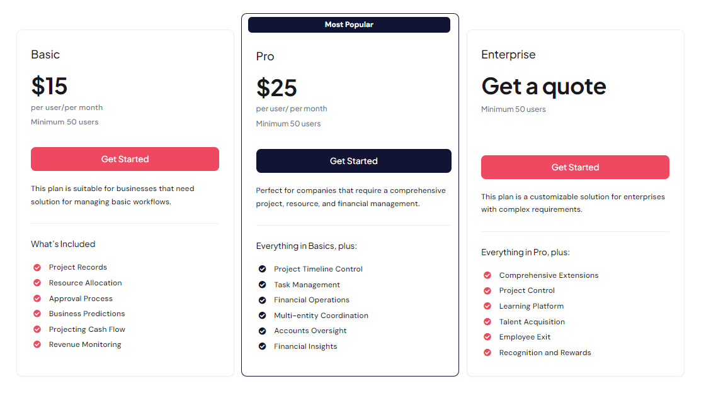
Task: Click the $15 Basic plan price
Action: 49,86
